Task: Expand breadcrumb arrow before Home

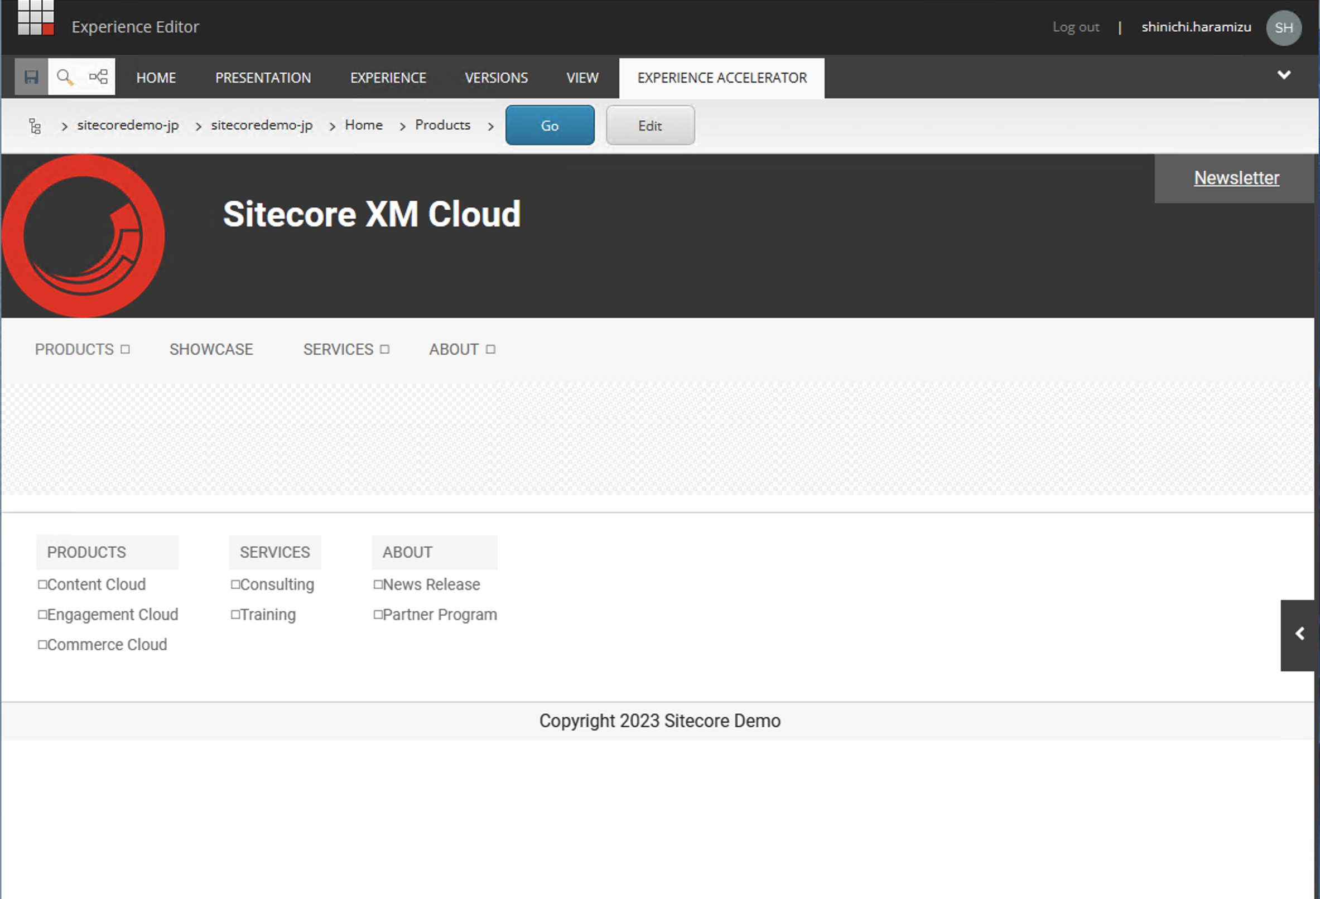Action: coord(333,126)
